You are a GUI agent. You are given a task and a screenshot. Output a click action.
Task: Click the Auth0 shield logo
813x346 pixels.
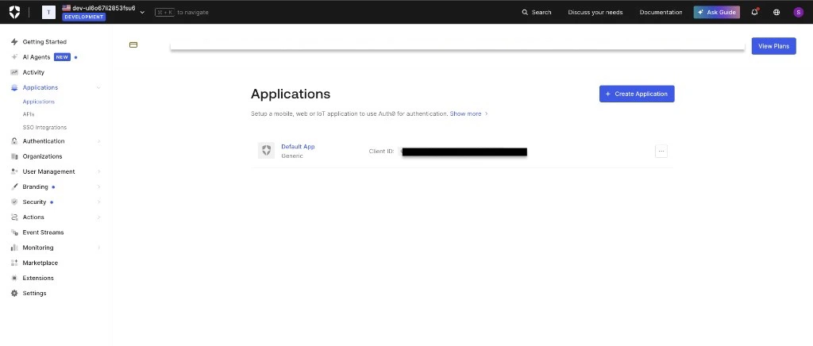point(14,12)
